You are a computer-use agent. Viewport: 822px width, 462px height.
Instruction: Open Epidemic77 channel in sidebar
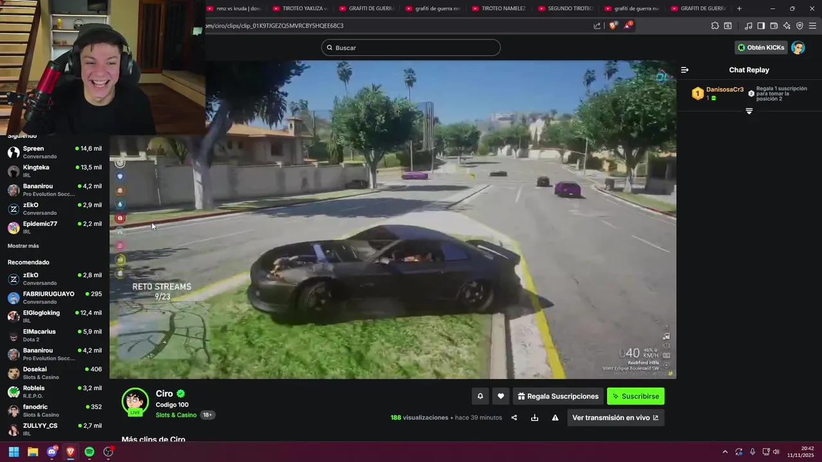(x=55, y=227)
